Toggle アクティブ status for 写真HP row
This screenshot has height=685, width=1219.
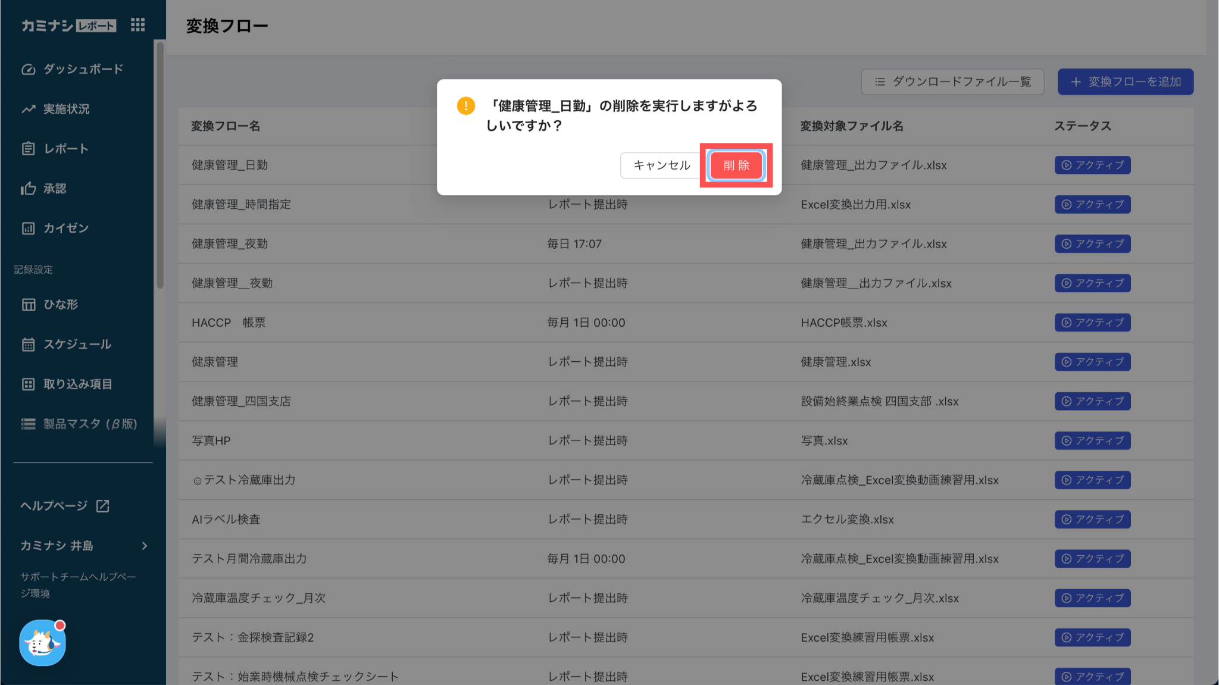(x=1092, y=440)
